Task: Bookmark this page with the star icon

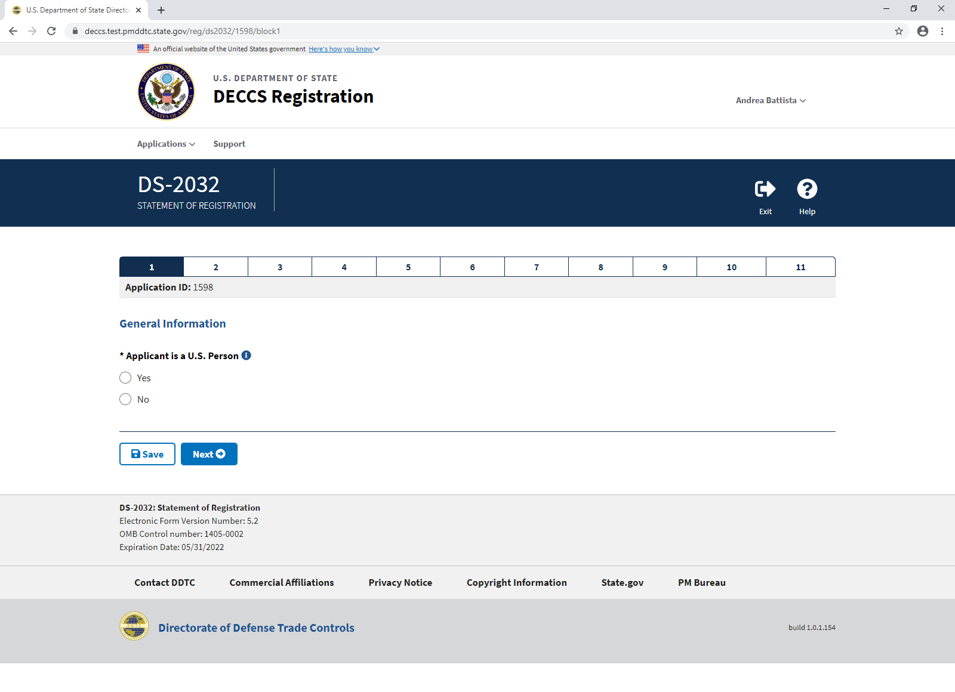Action: point(898,31)
